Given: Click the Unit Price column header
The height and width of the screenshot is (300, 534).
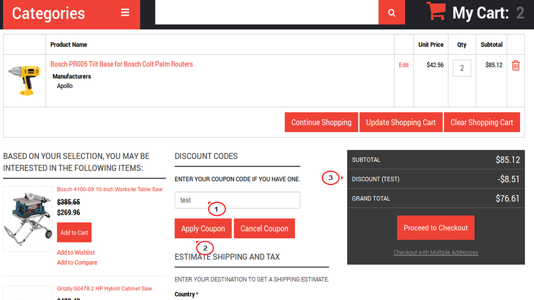Looking at the screenshot, I should point(431,45).
